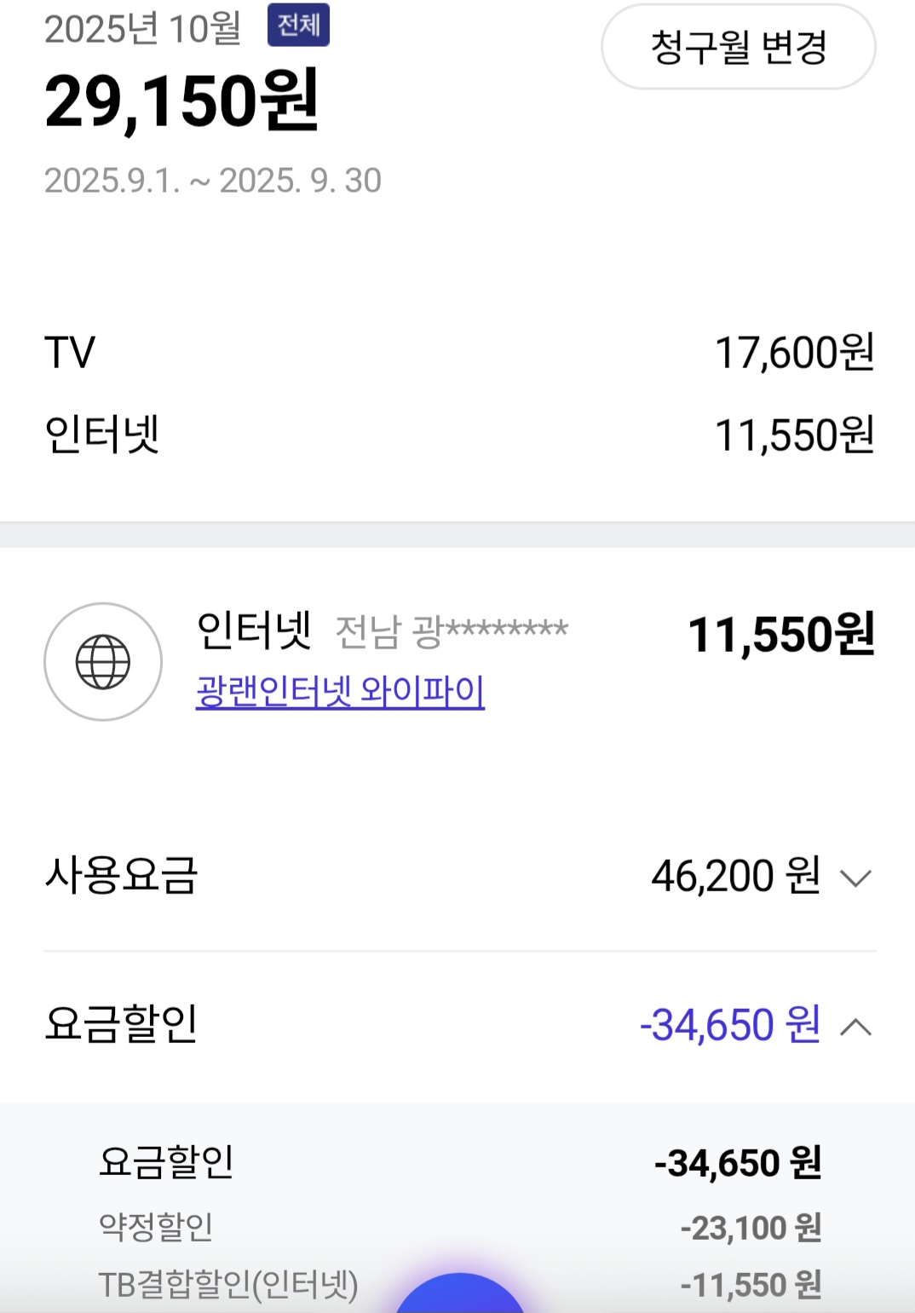Select the 인터넷 label in the summary list

[102, 435]
